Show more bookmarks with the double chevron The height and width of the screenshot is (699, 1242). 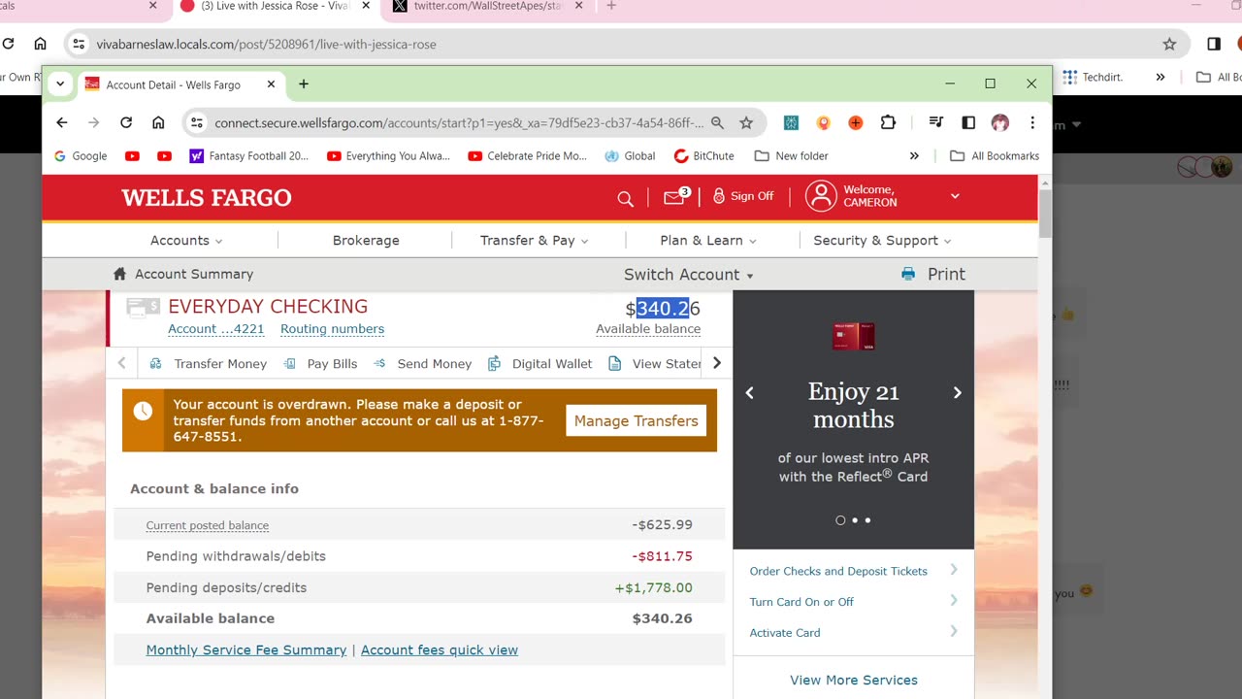pyautogui.click(x=914, y=155)
